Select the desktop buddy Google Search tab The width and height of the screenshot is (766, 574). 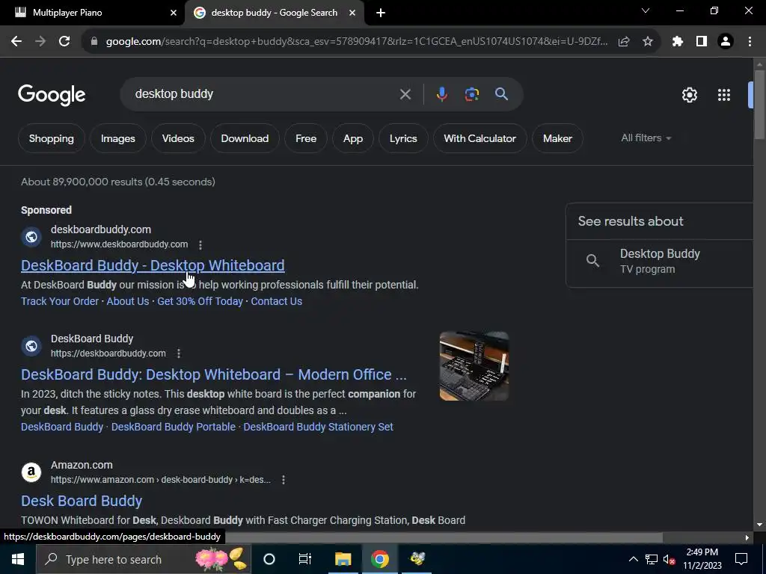[x=274, y=13]
